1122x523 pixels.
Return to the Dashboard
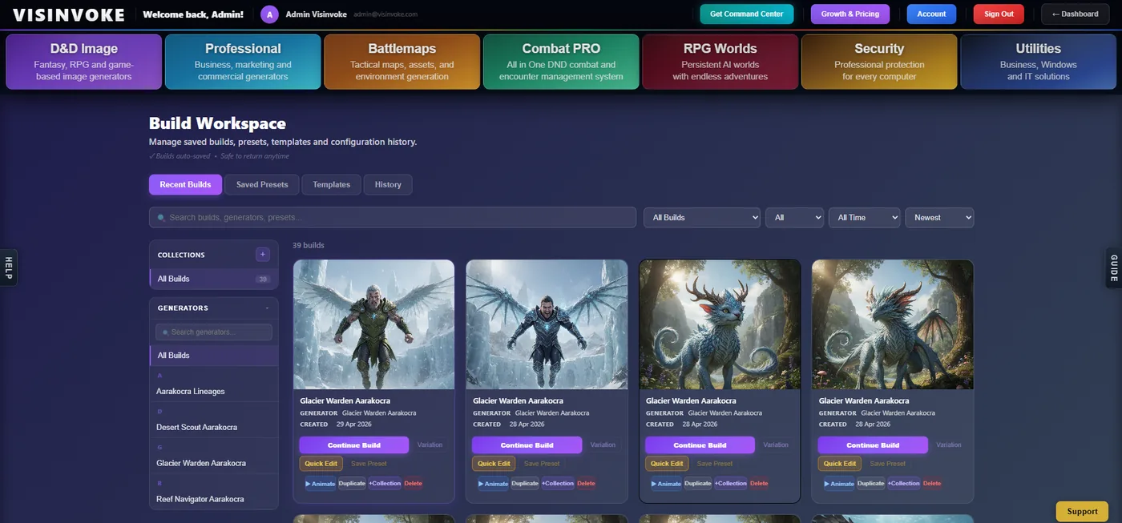click(x=1075, y=14)
